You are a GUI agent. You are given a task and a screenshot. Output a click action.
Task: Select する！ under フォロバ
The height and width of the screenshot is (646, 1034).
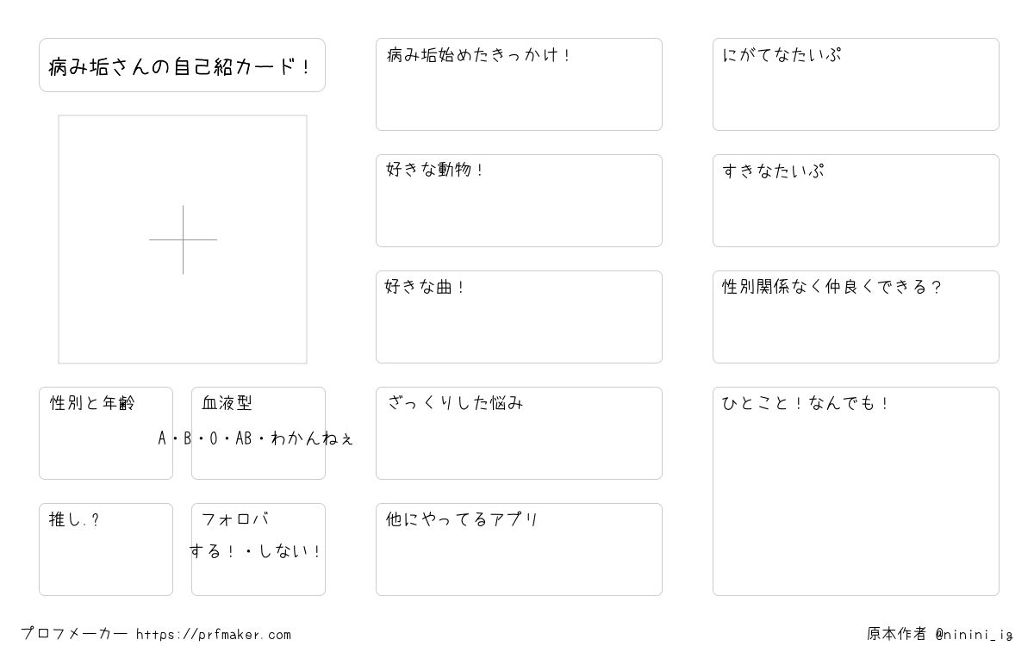coord(212,551)
